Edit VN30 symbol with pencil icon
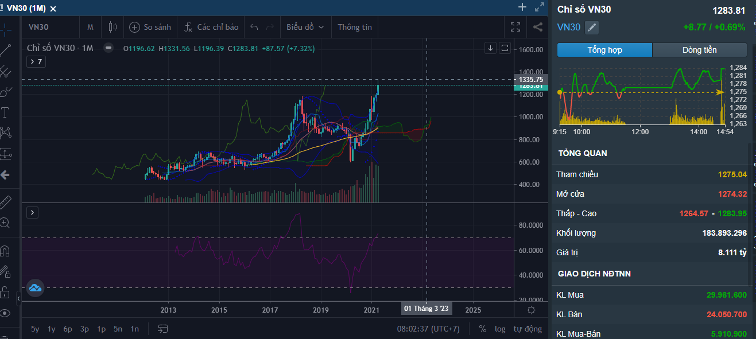Screen dimensions: 756x339 point(592,27)
